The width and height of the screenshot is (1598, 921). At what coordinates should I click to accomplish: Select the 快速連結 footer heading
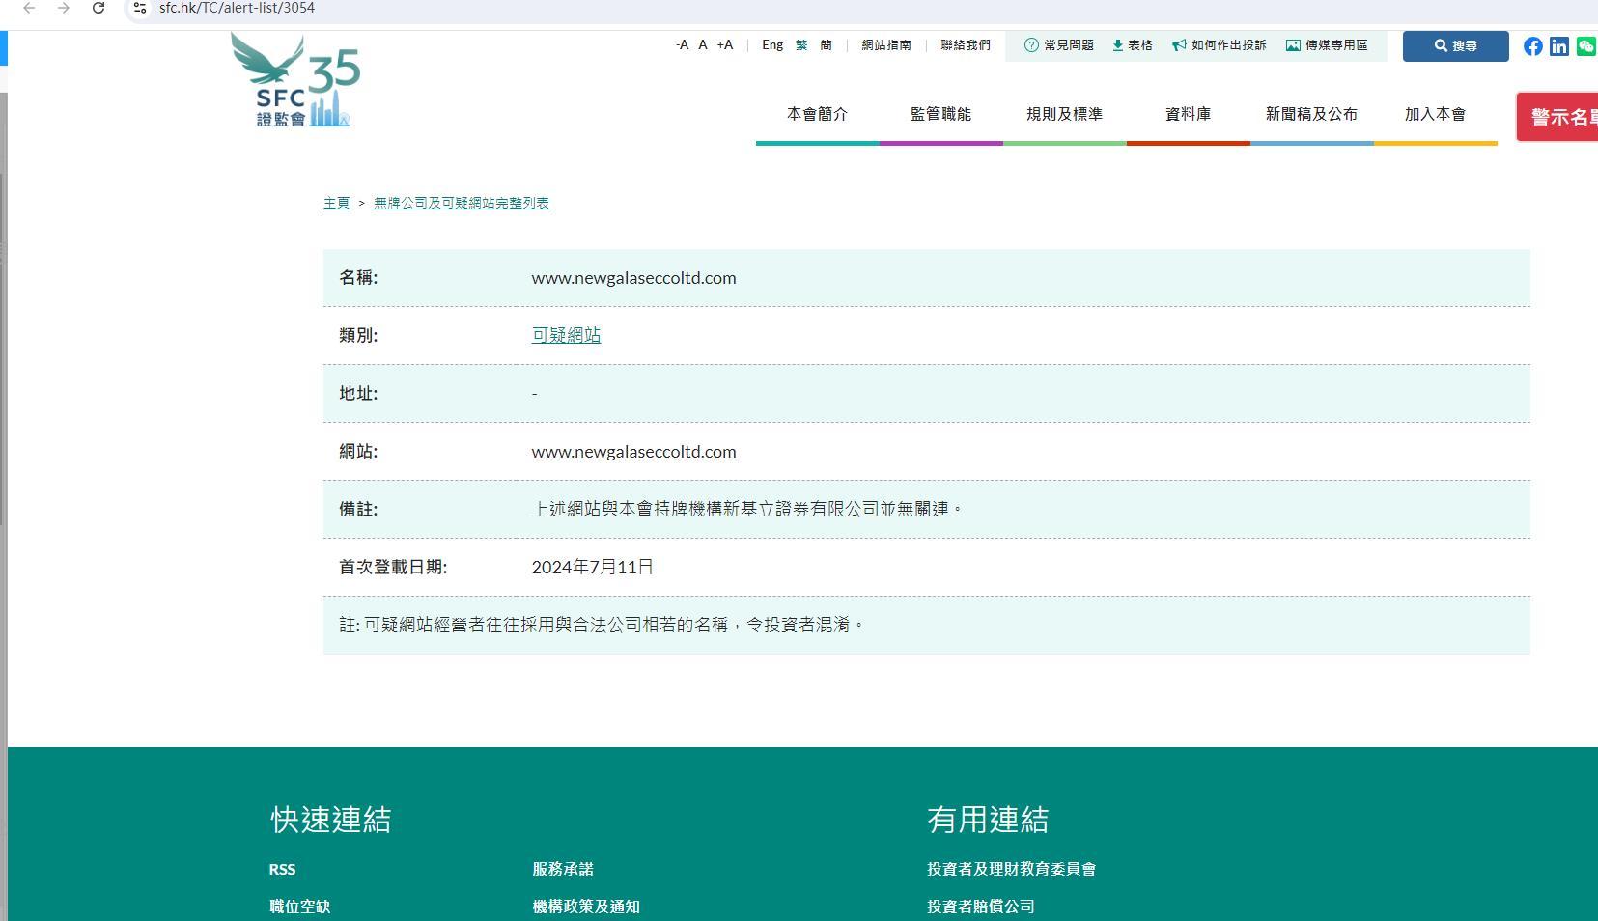330,820
